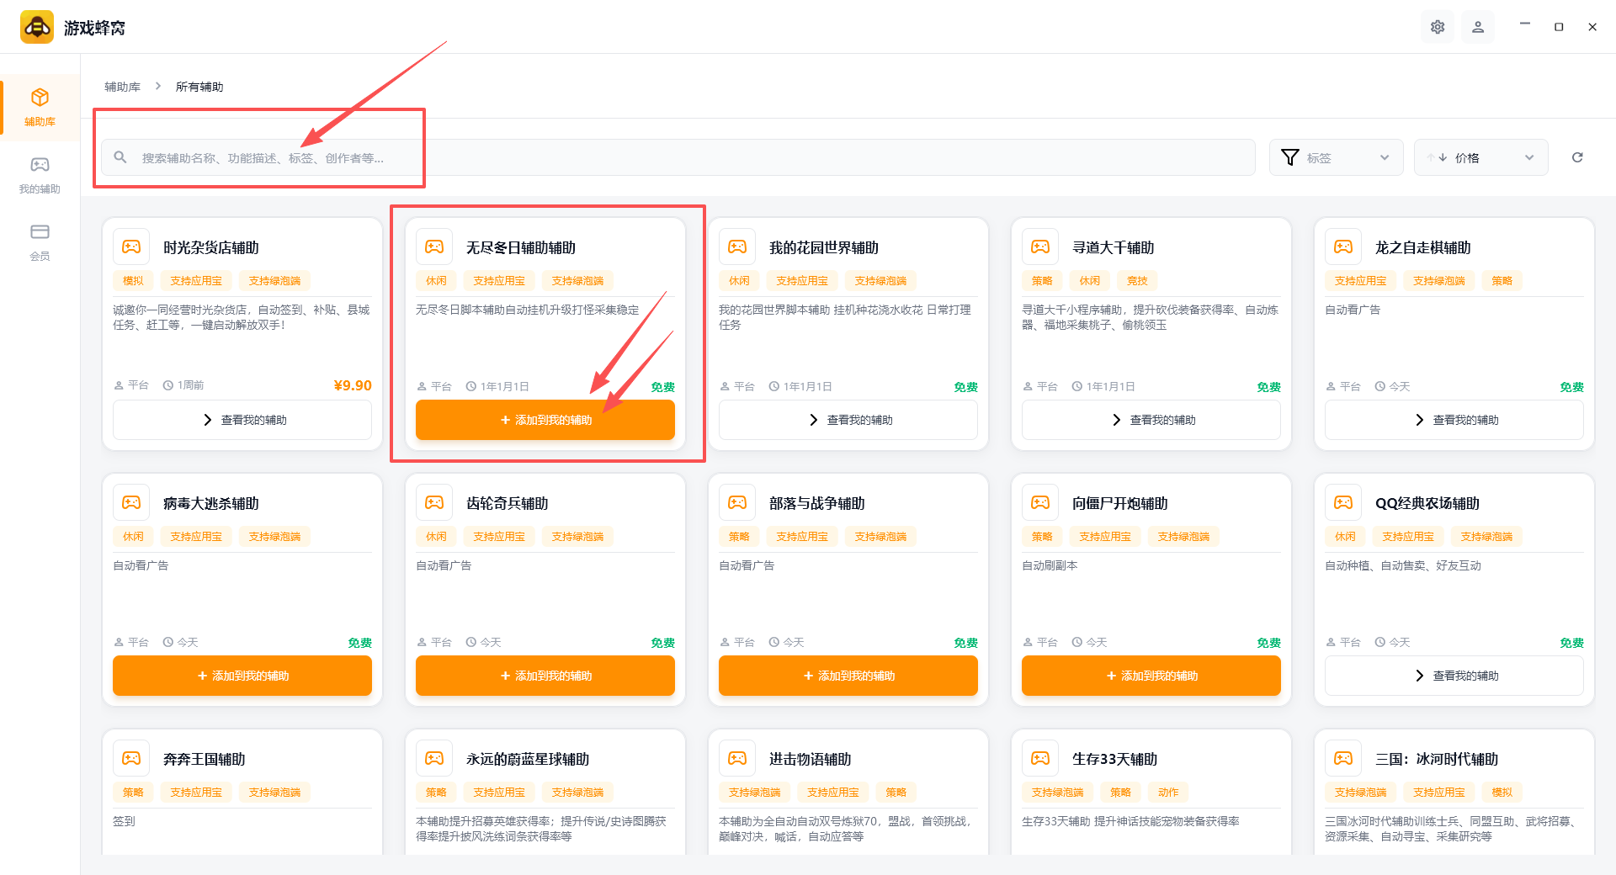Click the 游戏蜂窝 bee logo
1616x875 pixels.
click(37, 27)
